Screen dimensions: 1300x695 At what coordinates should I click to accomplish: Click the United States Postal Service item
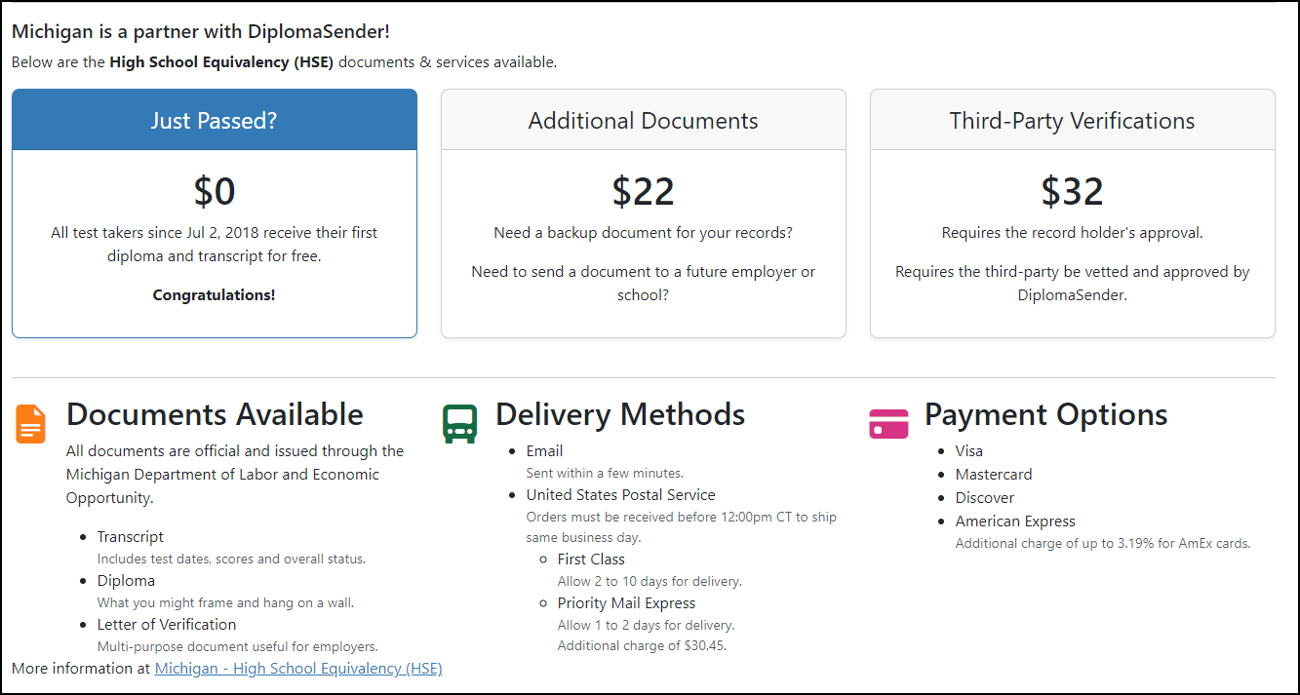coord(620,495)
